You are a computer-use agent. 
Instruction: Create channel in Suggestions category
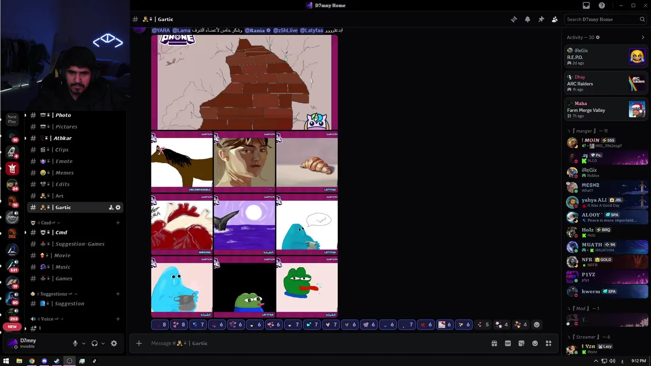pyautogui.click(x=118, y=294)
